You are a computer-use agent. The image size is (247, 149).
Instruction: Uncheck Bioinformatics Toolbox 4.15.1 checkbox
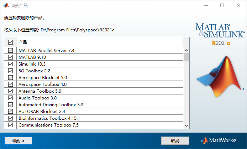pos(11,118)
